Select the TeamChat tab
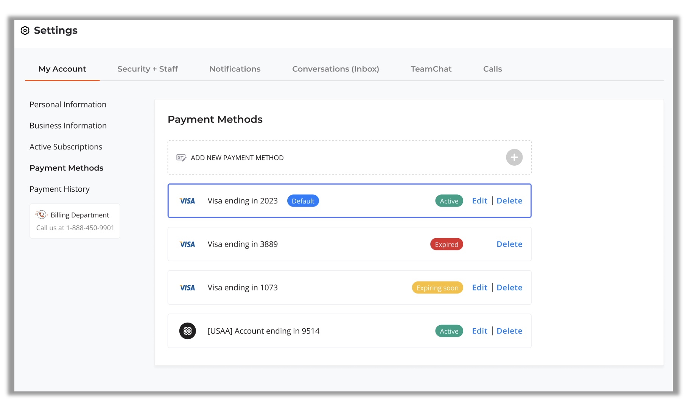The width and height of the screenshot is (691, 416). 431,69
